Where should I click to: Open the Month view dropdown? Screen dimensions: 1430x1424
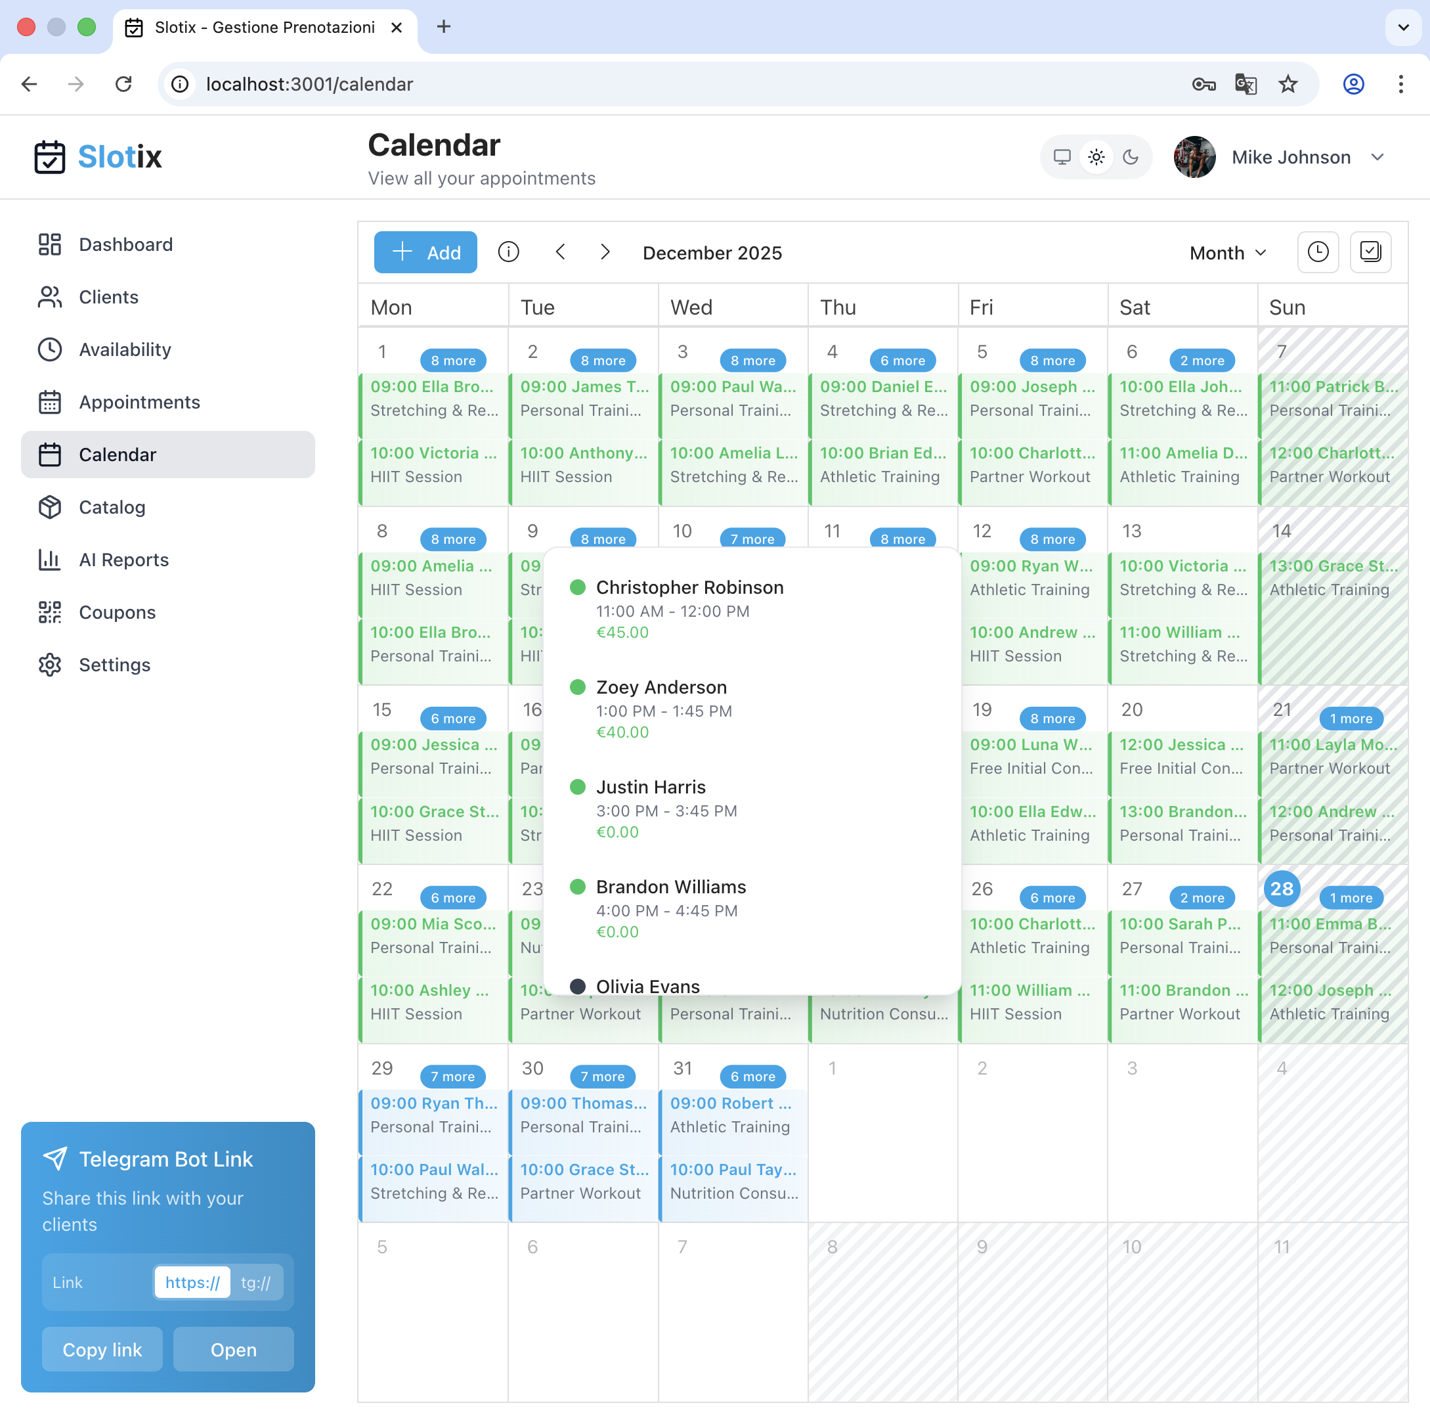pos(1227,252)
